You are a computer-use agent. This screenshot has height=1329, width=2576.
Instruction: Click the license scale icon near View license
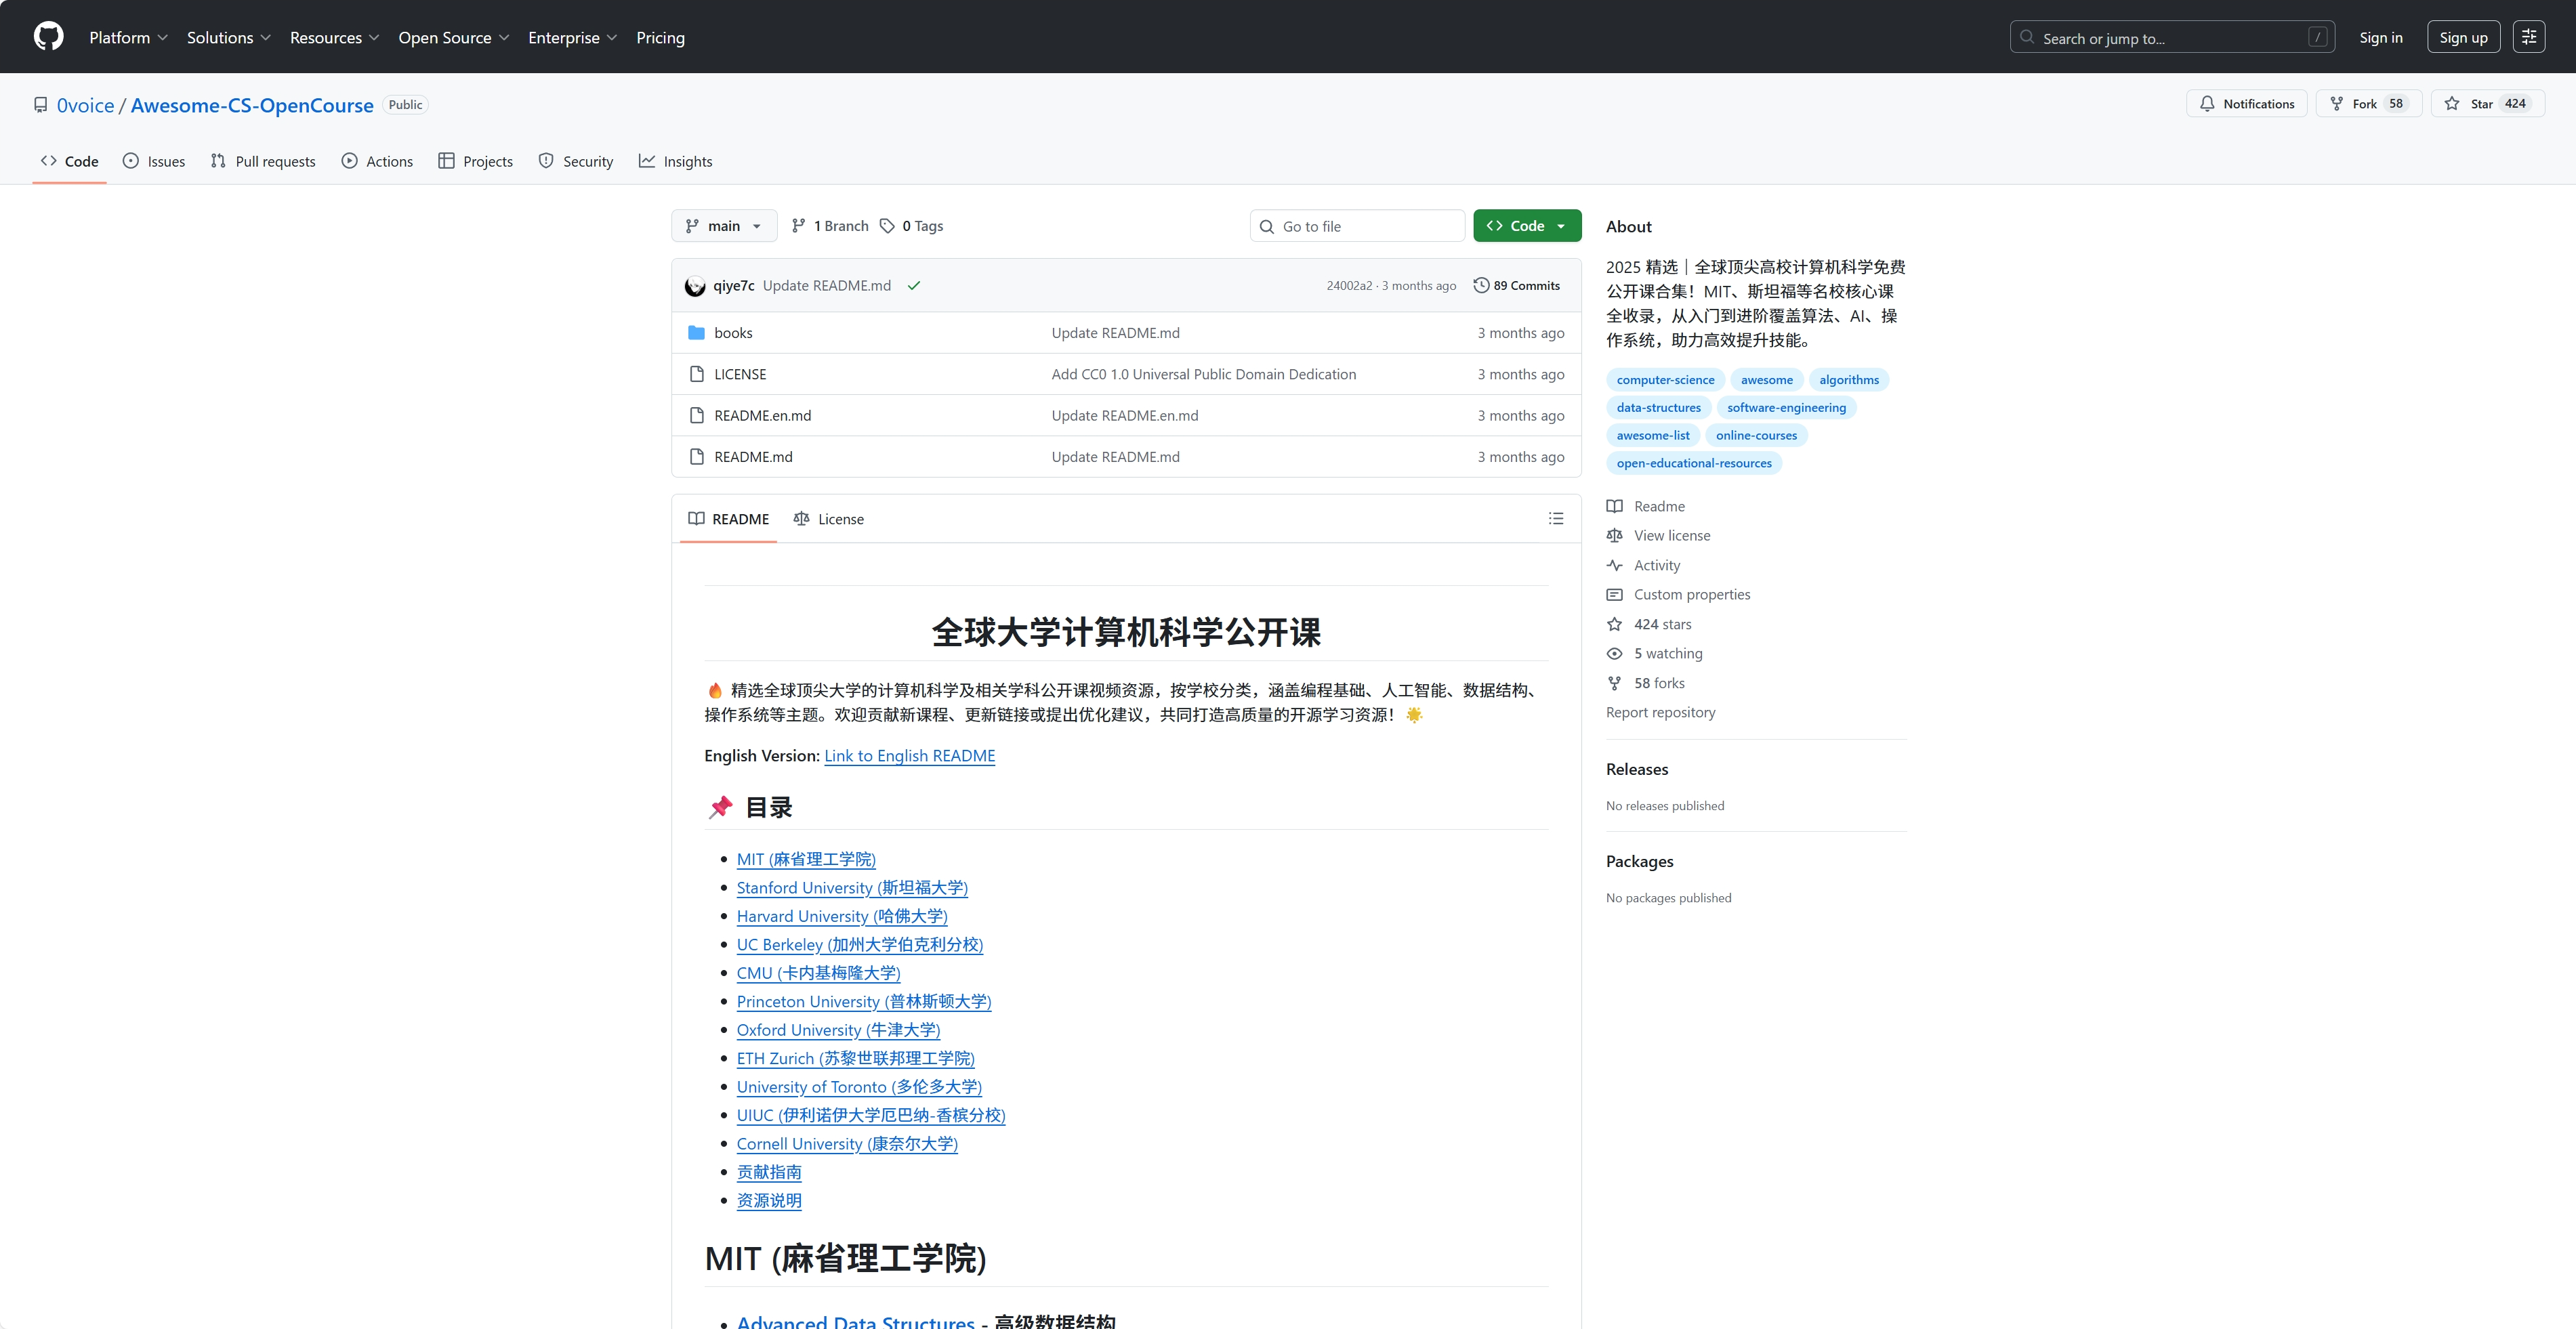pyautogui.click(x=1614, y=535)
